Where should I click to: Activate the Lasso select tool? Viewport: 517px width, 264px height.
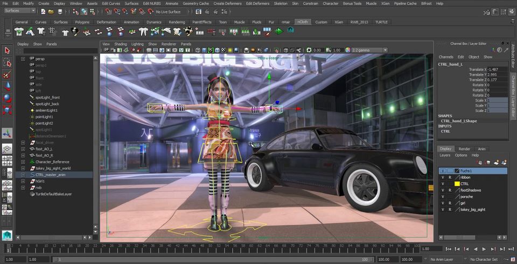click(7, 62)
